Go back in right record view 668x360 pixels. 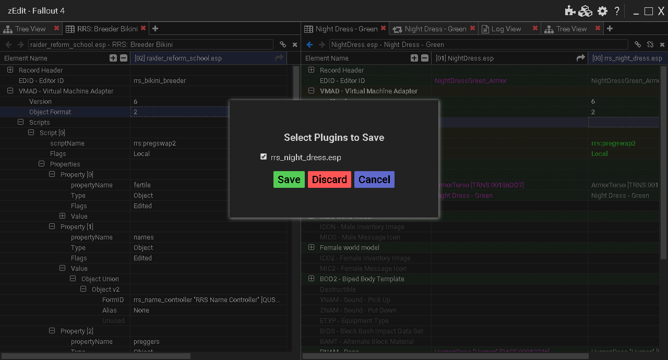click(x=309, y=45)
